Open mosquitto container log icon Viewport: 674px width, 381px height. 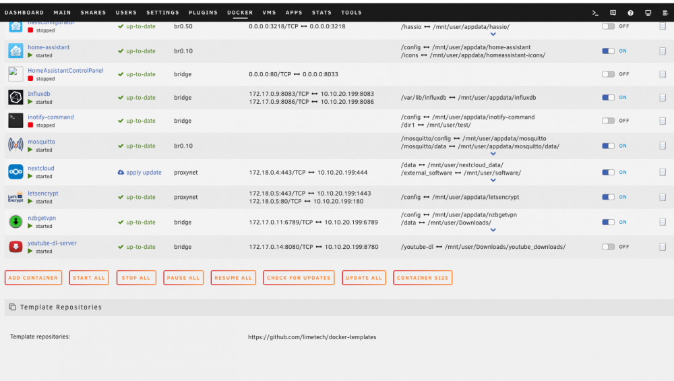click(663, 146)
